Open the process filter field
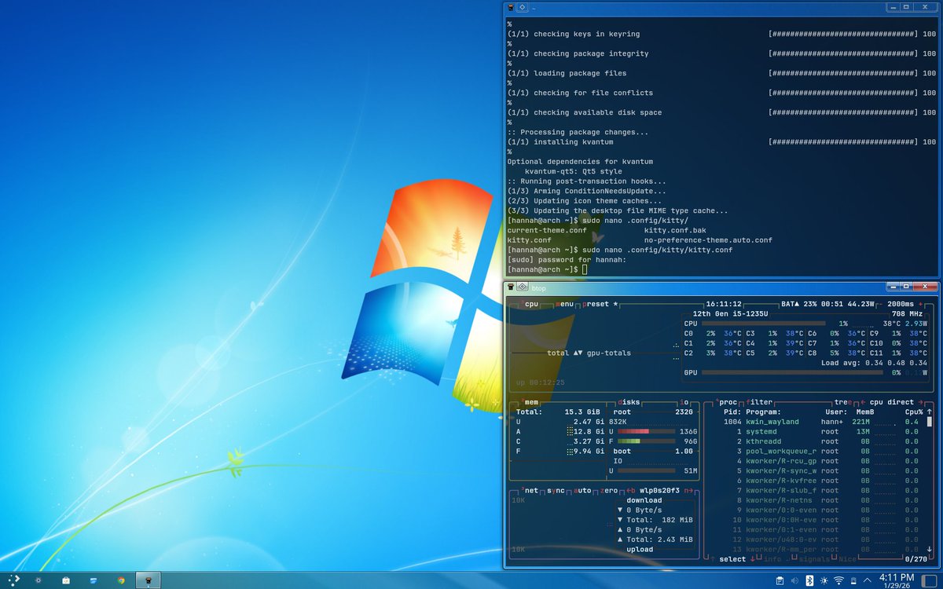 tap(759, 402)
